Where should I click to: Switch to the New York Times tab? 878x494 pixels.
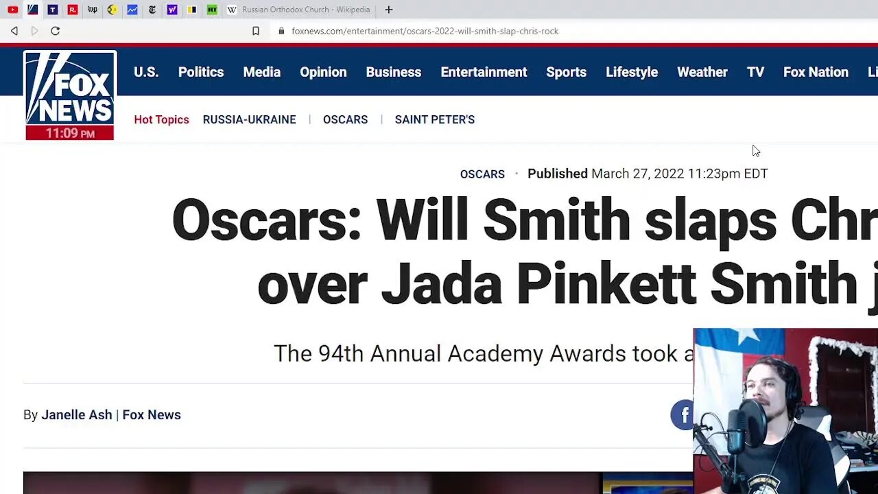coord(152,10)
